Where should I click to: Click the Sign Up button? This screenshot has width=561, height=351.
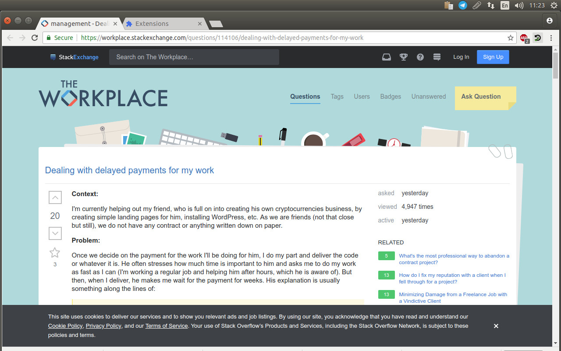tap(493, 57)
